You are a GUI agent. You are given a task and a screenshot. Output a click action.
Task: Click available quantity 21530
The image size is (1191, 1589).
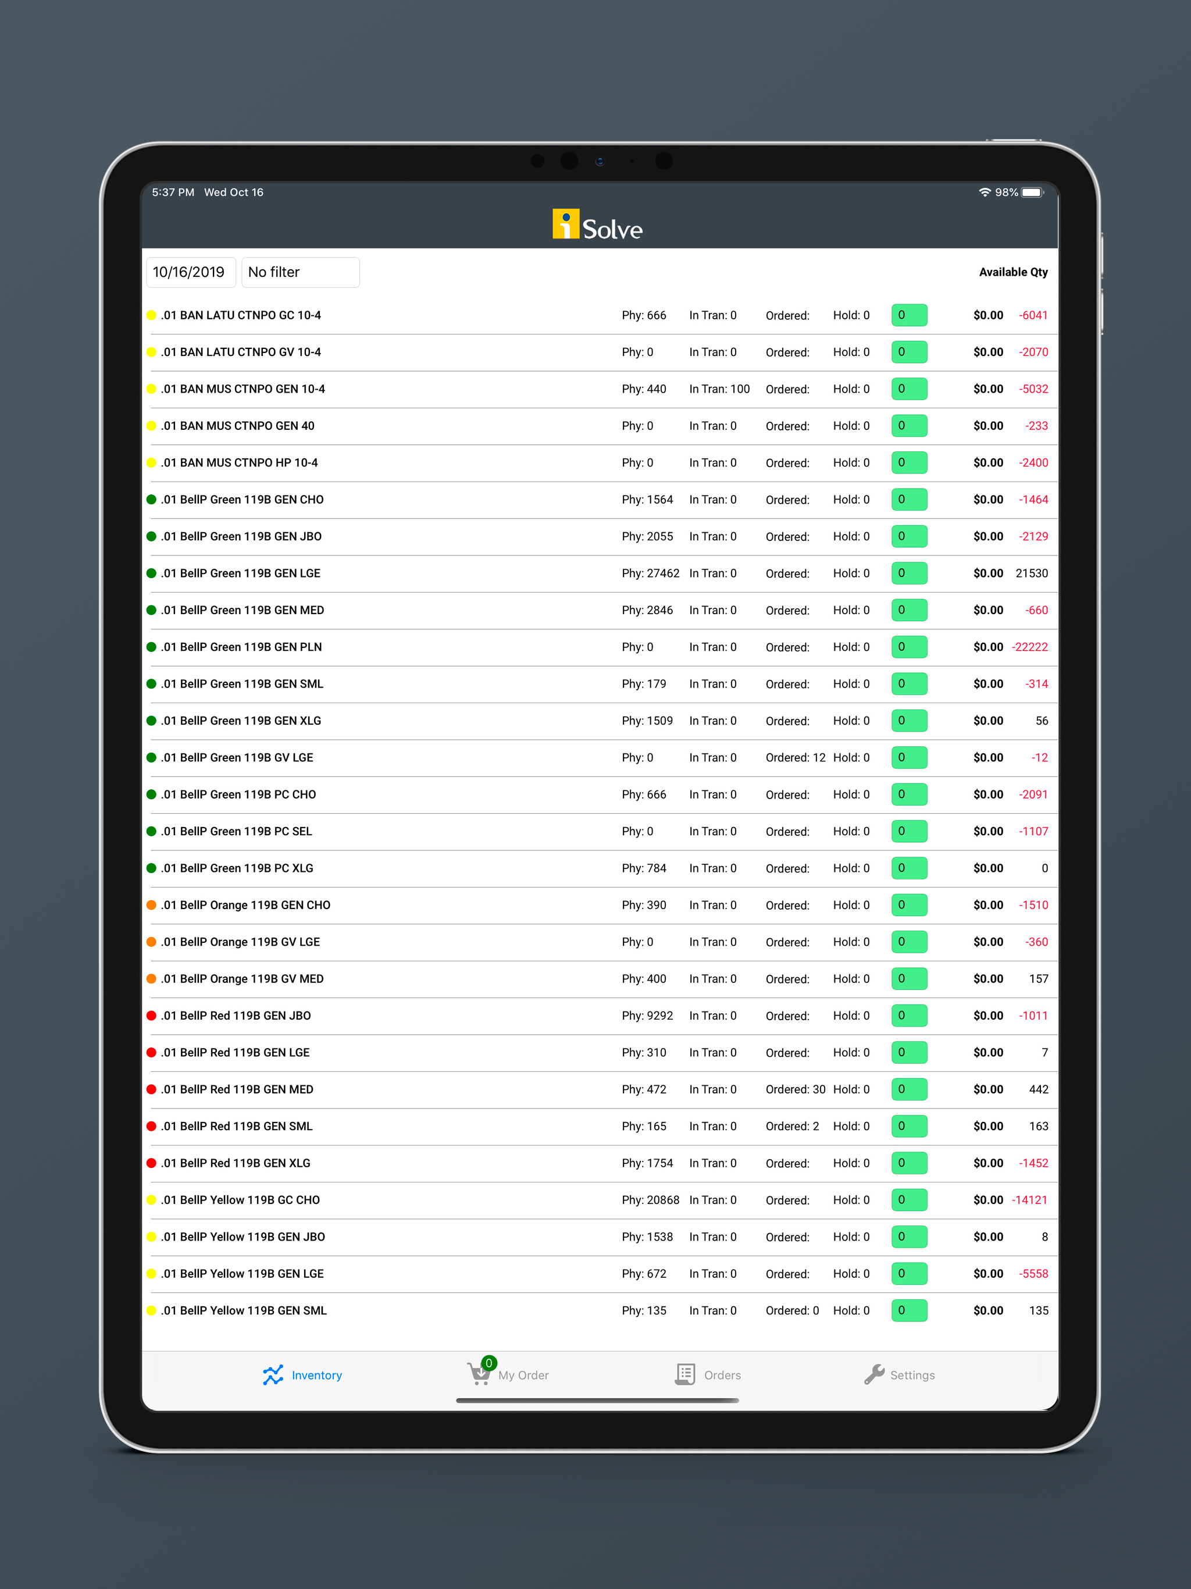pyautogui.click(x=1032, y=573)
